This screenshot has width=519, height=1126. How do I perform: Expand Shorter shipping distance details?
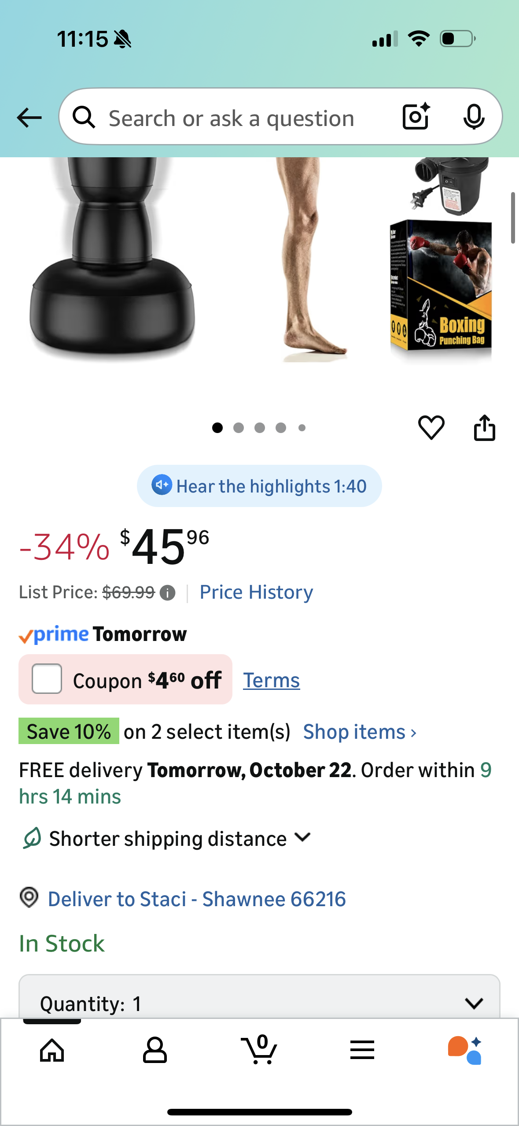click(303, 837)
